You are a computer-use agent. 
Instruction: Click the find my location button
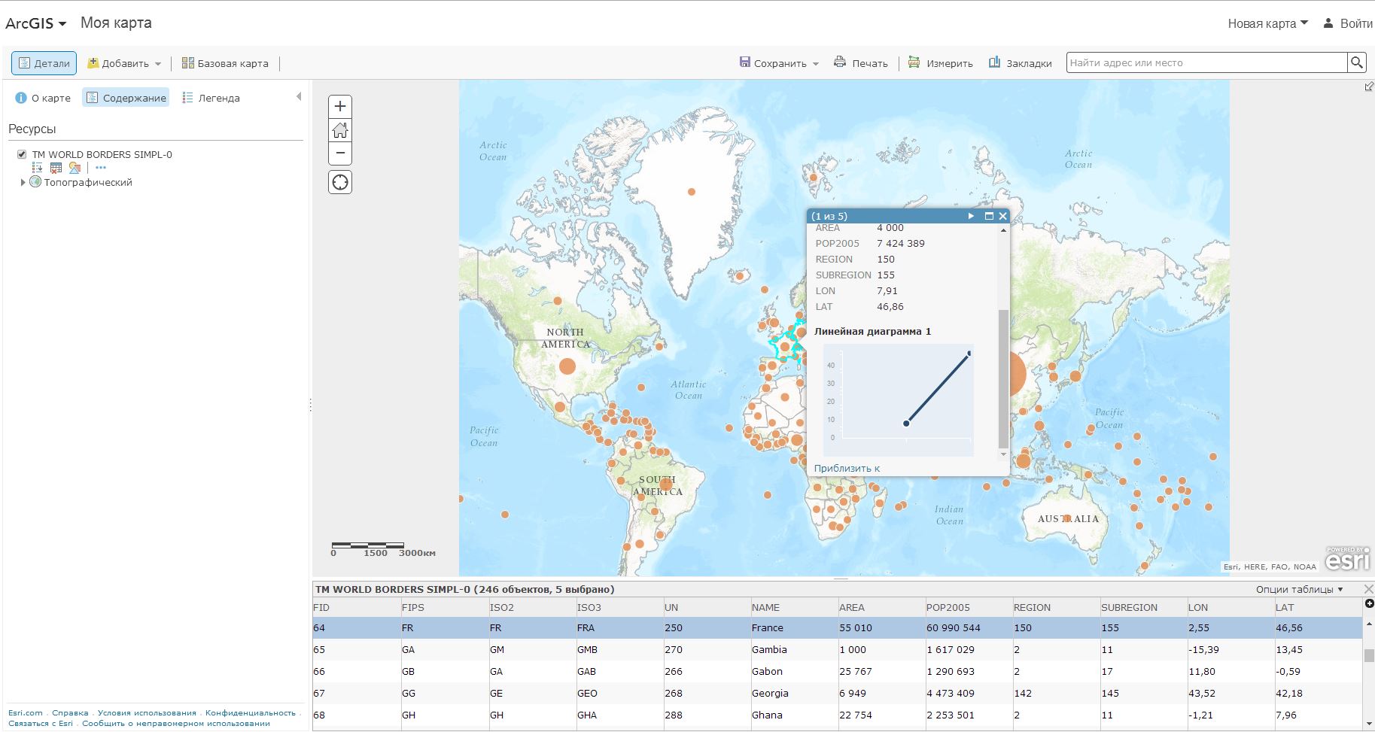pos(340,182)
